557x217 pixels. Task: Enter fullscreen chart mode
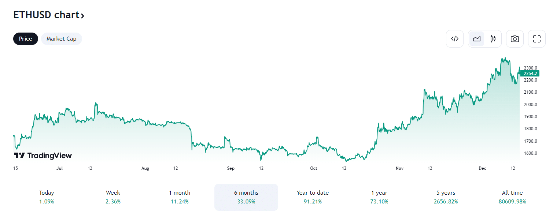536,38
